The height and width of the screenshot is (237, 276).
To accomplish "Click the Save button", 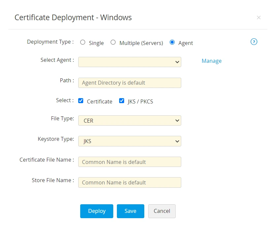I will click(x=130, y=211).
